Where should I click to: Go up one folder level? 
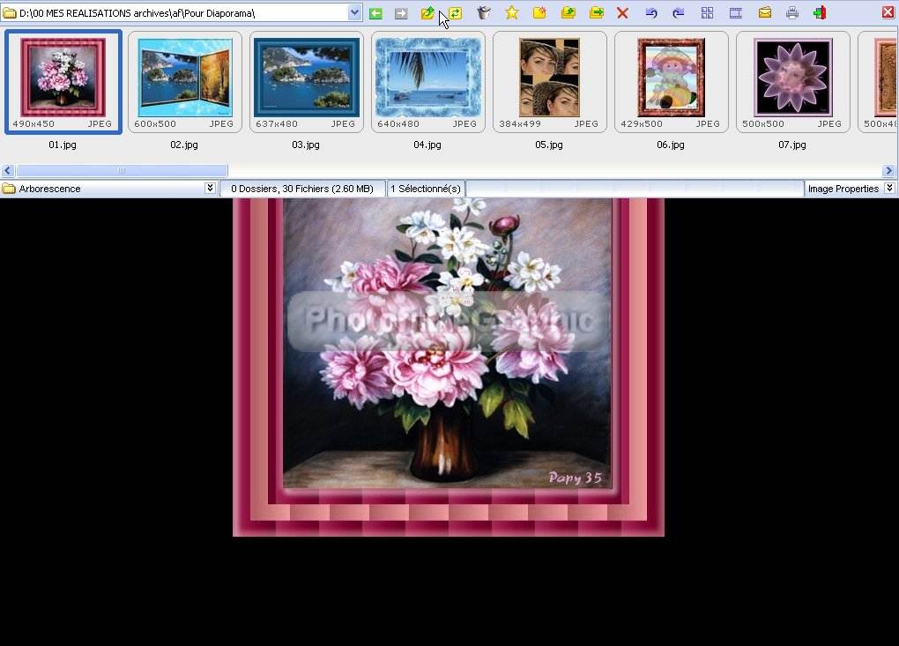[x=427, y=13]
